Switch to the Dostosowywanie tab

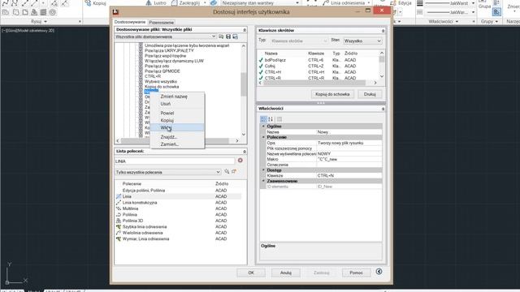130,22
